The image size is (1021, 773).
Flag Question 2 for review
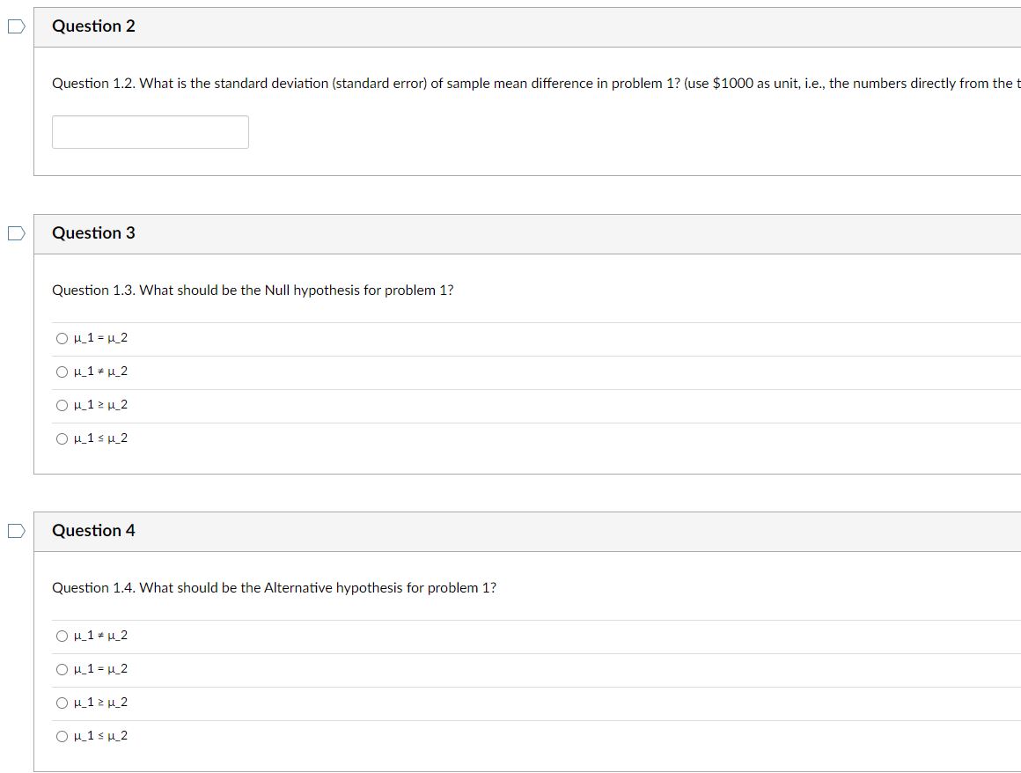[x=13, y=26]
